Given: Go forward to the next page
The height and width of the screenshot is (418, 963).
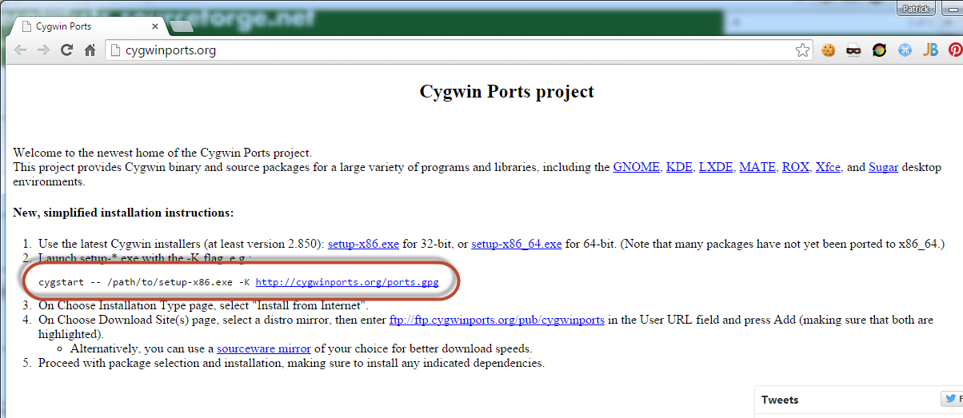Looking at the screenshot, I should click(x=44, y=50).
